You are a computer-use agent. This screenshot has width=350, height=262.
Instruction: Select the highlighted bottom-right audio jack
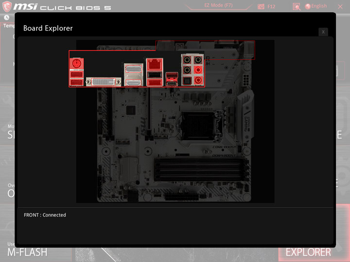click(x=198, y=80)
